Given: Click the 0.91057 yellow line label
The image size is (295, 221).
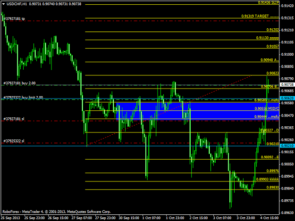Looking at the screenshot, I should point(273,46).
